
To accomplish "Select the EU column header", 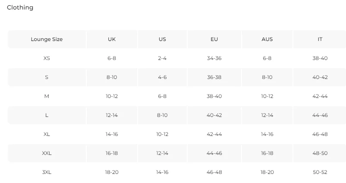I will coord(214,39).
